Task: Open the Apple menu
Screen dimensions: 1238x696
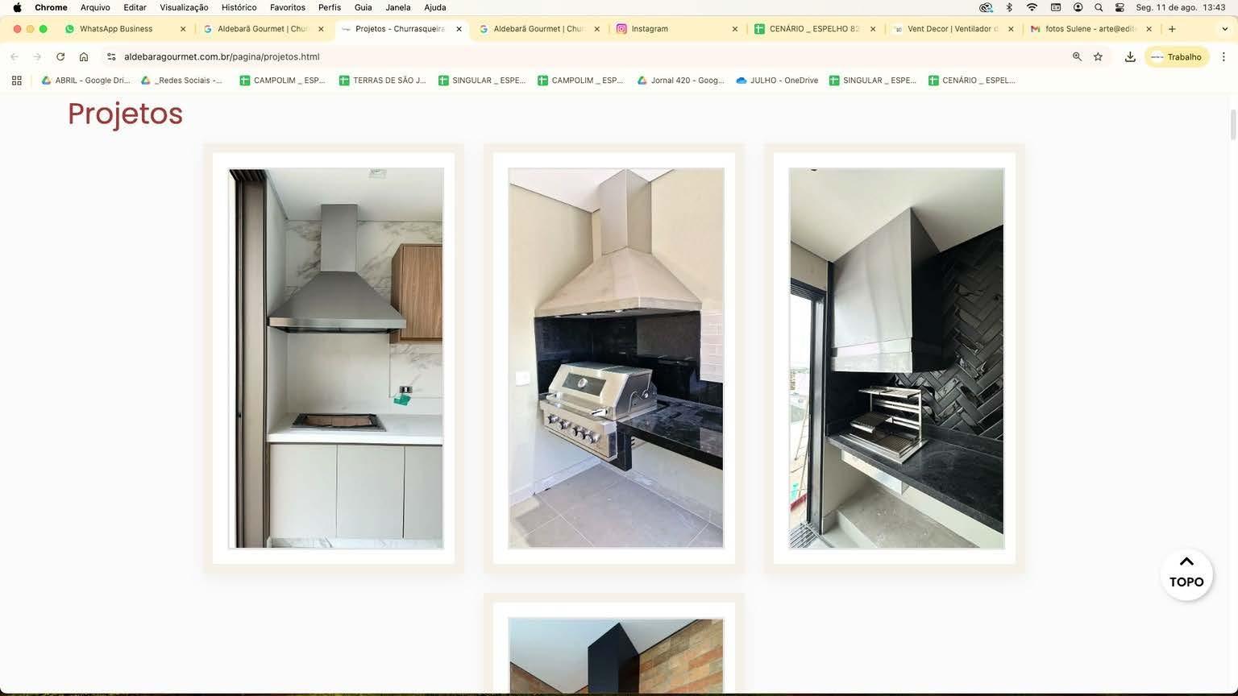Action: [x=17, y=7]
